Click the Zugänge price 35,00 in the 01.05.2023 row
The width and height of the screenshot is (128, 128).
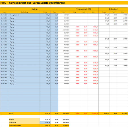(54, 51)
